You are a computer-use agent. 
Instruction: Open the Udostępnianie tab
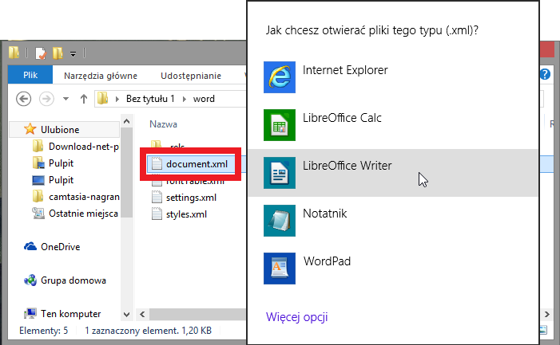point(191,76)
